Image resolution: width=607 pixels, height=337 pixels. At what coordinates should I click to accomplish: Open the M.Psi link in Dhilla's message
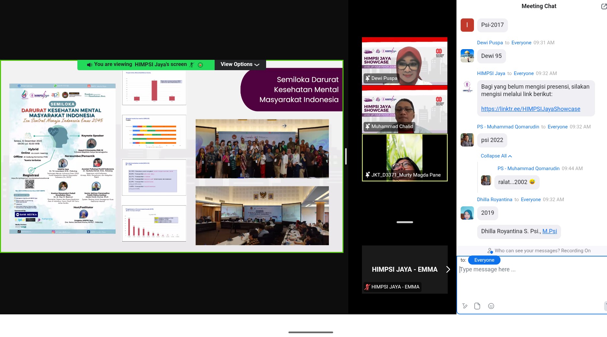pos(550,231)
